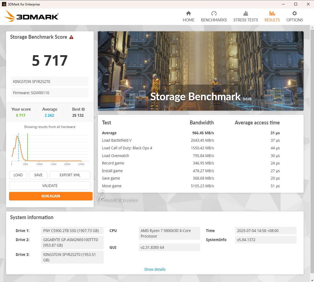Click the Time value 2025-07-04 14:58
This screenshot has width=314, height=282.
[266, 231]
